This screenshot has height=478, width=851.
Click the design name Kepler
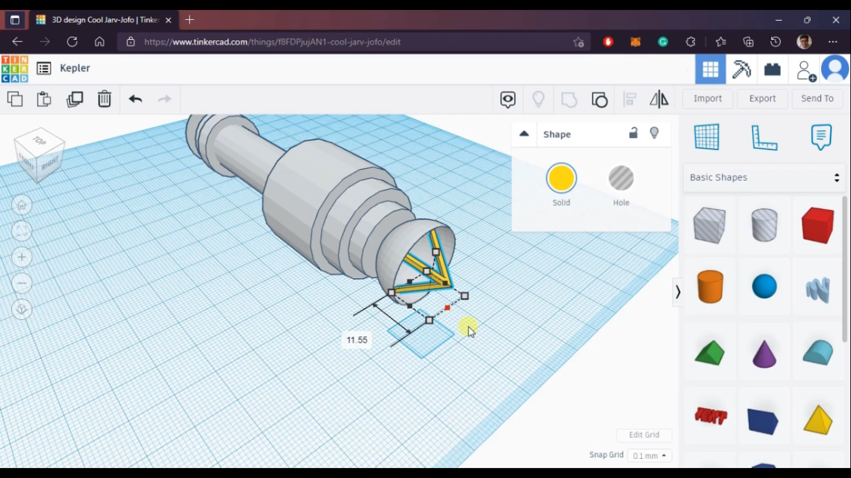coord(75,68)
